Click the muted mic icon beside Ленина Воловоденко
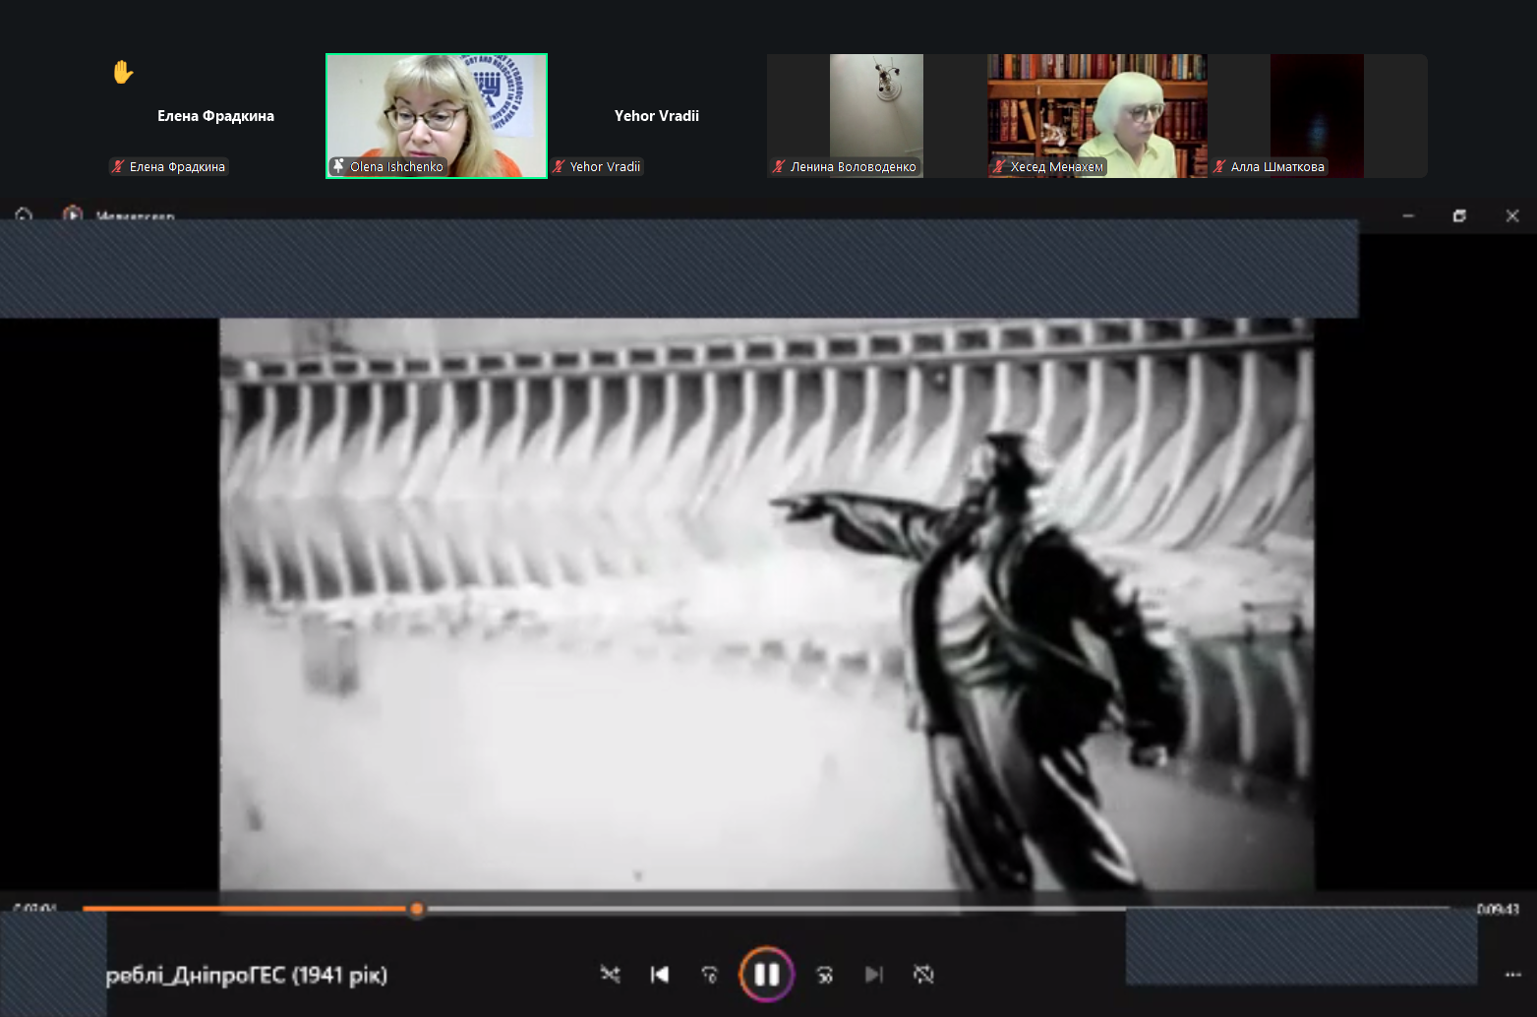The image size is (1537, 1017). [779, 166]
